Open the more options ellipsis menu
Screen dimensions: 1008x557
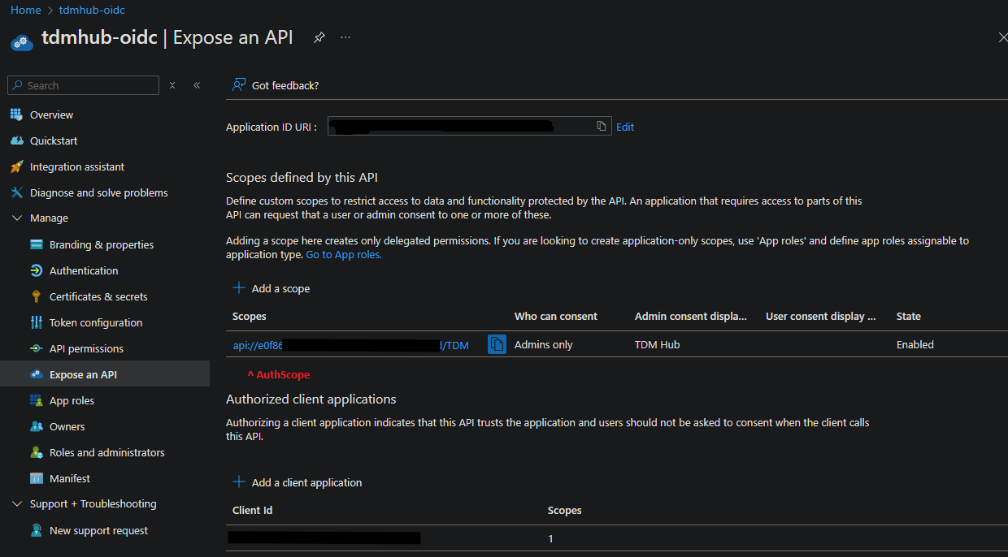point(345,38)
